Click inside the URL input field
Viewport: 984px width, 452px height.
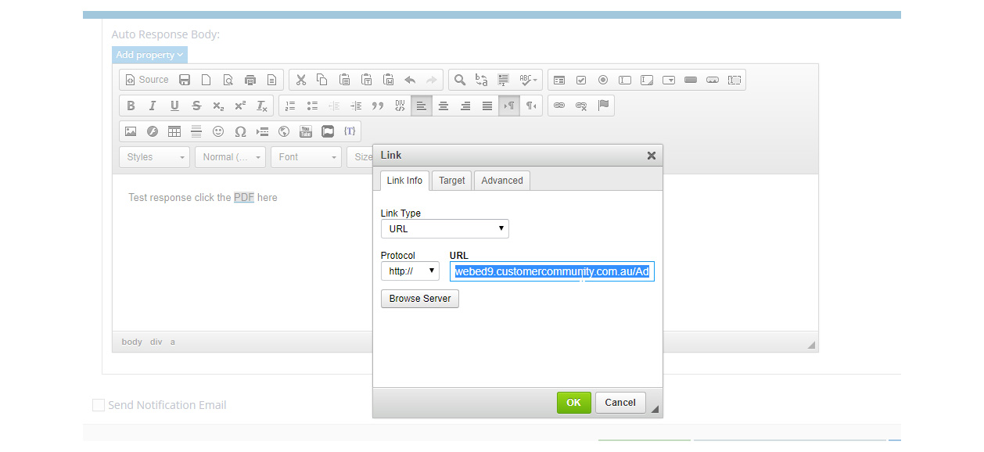[553, 271]
